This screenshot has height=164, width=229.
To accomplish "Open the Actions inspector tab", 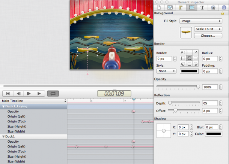I will coord(213,7).
